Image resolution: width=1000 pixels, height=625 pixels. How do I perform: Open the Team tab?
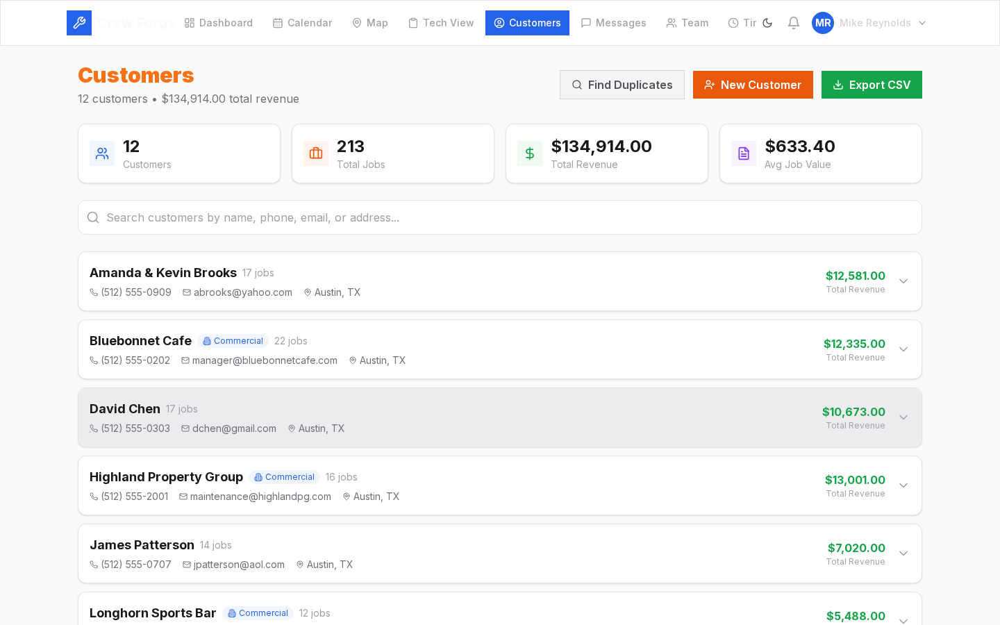[687, 23]
